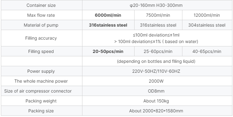Click the Container size row label

(x=41, y=5)
